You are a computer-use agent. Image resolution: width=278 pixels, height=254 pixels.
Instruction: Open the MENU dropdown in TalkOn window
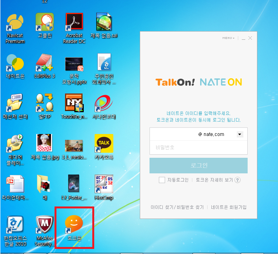pos(228,38)
